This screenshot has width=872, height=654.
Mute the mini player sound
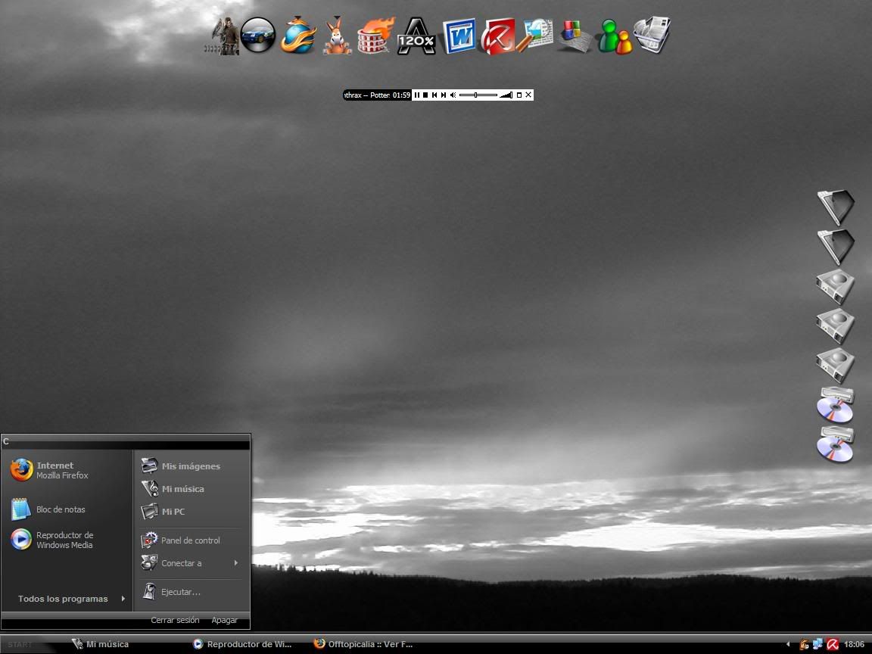[x=453, y=95]
